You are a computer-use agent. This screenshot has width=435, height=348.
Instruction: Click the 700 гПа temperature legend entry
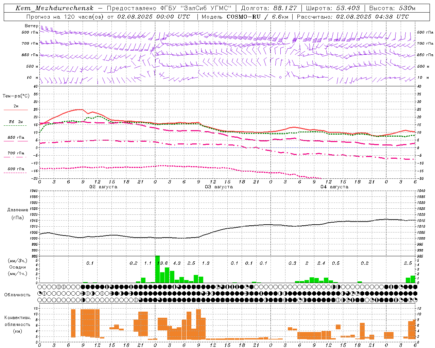[x=16, y=153]
